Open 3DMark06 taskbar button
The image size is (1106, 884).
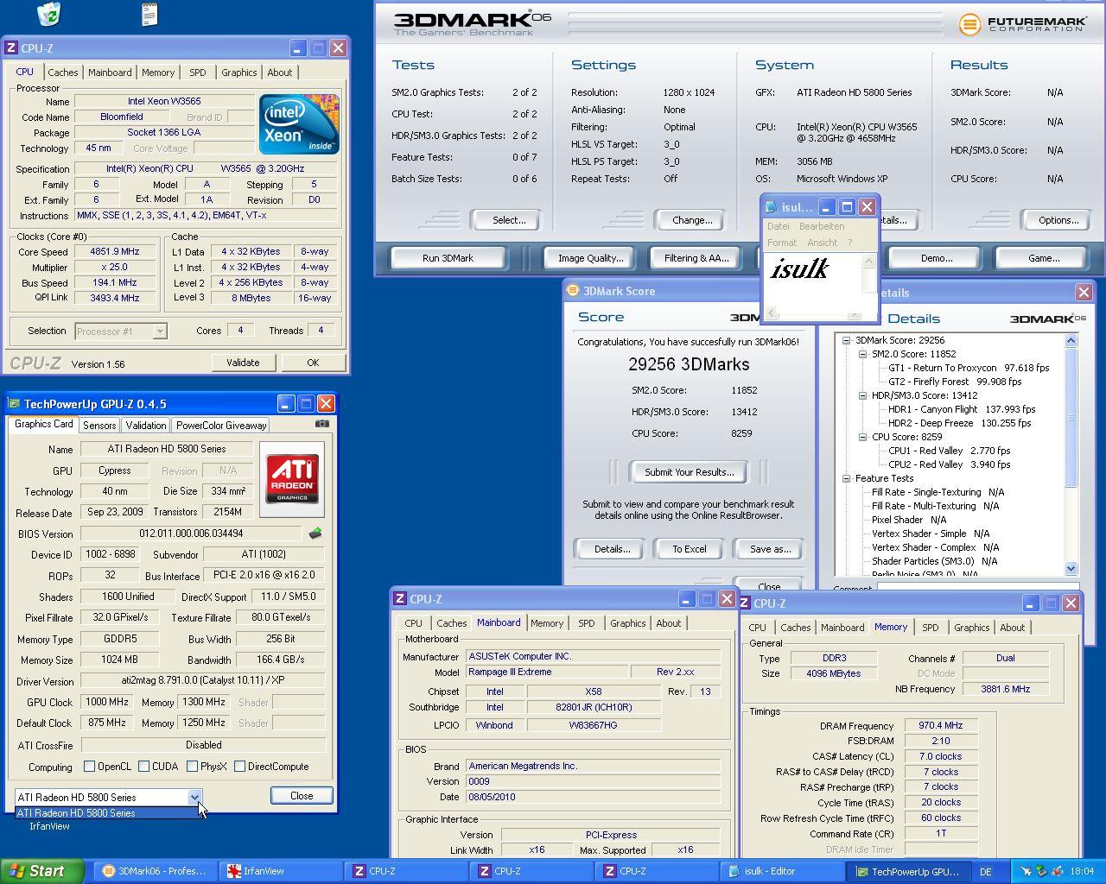click(x=154, y=871)
